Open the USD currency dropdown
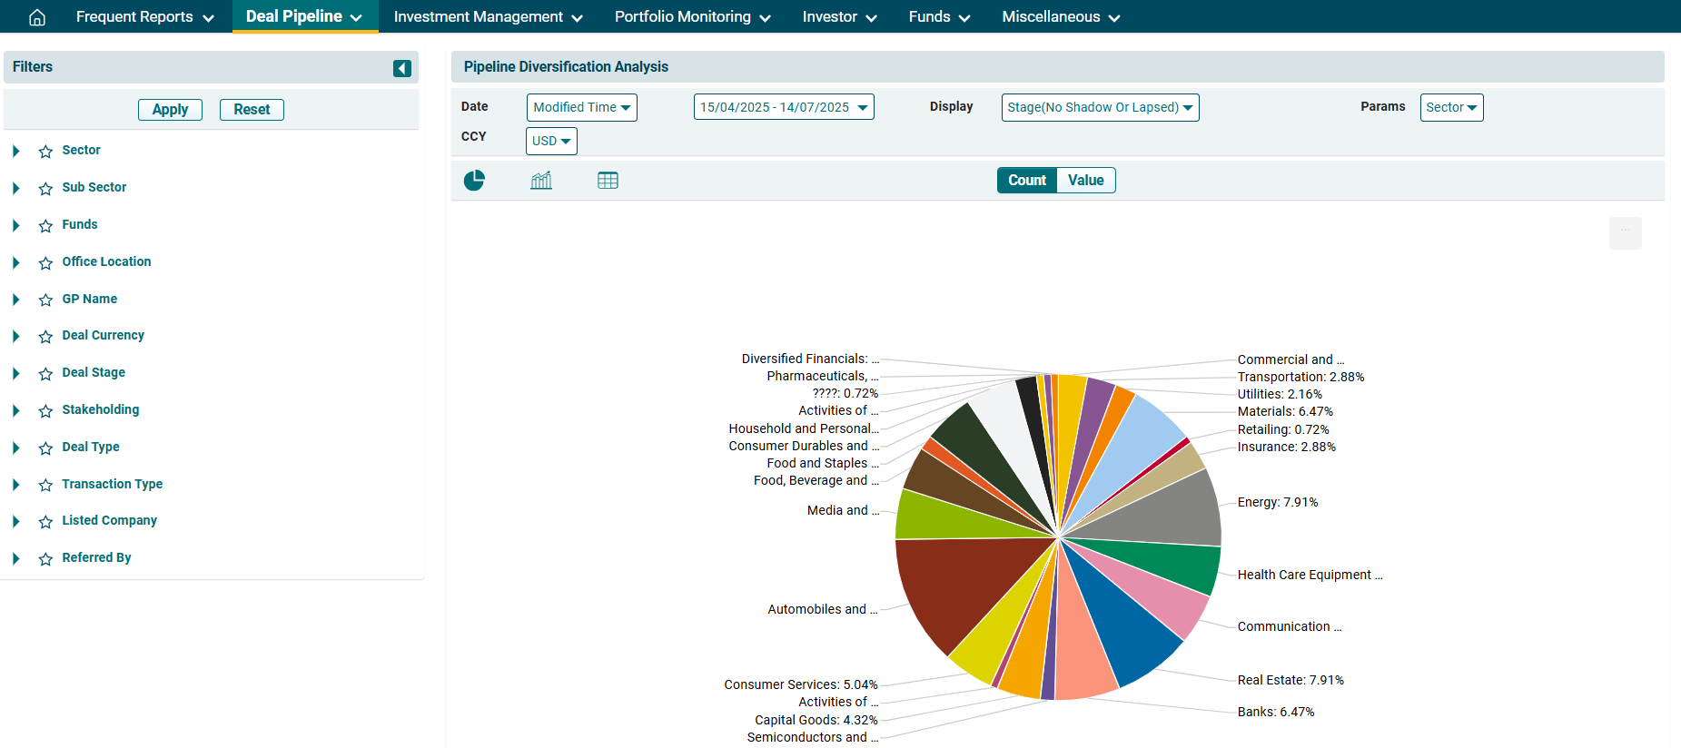Screen dimensions: 1681x748 (x=551, y=141)
